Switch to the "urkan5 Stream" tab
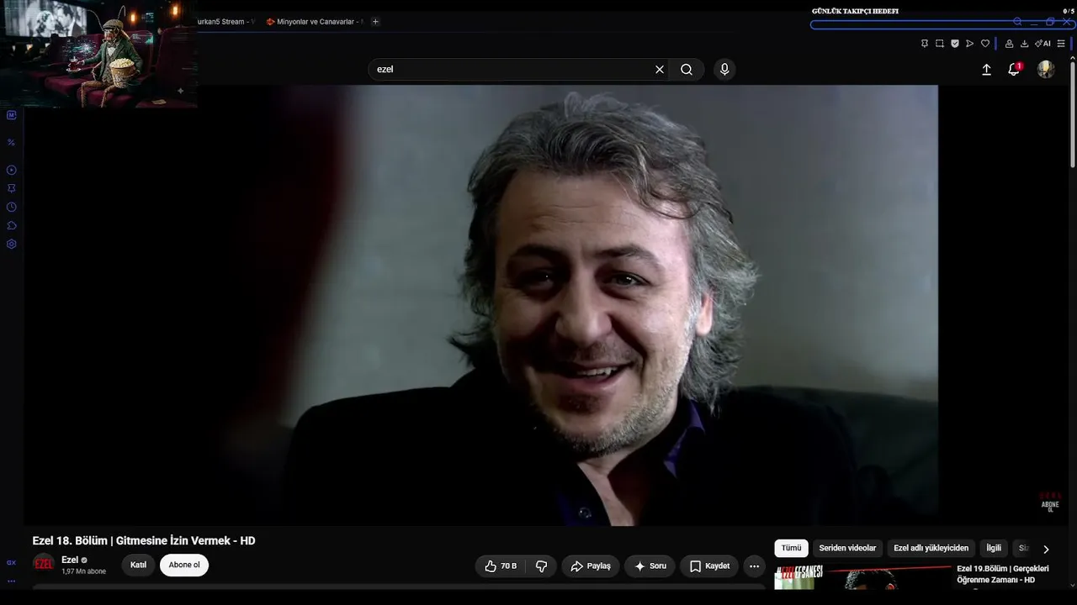Screen dimensions: 1077x605 pyautogui.click(x=225, y=22)
